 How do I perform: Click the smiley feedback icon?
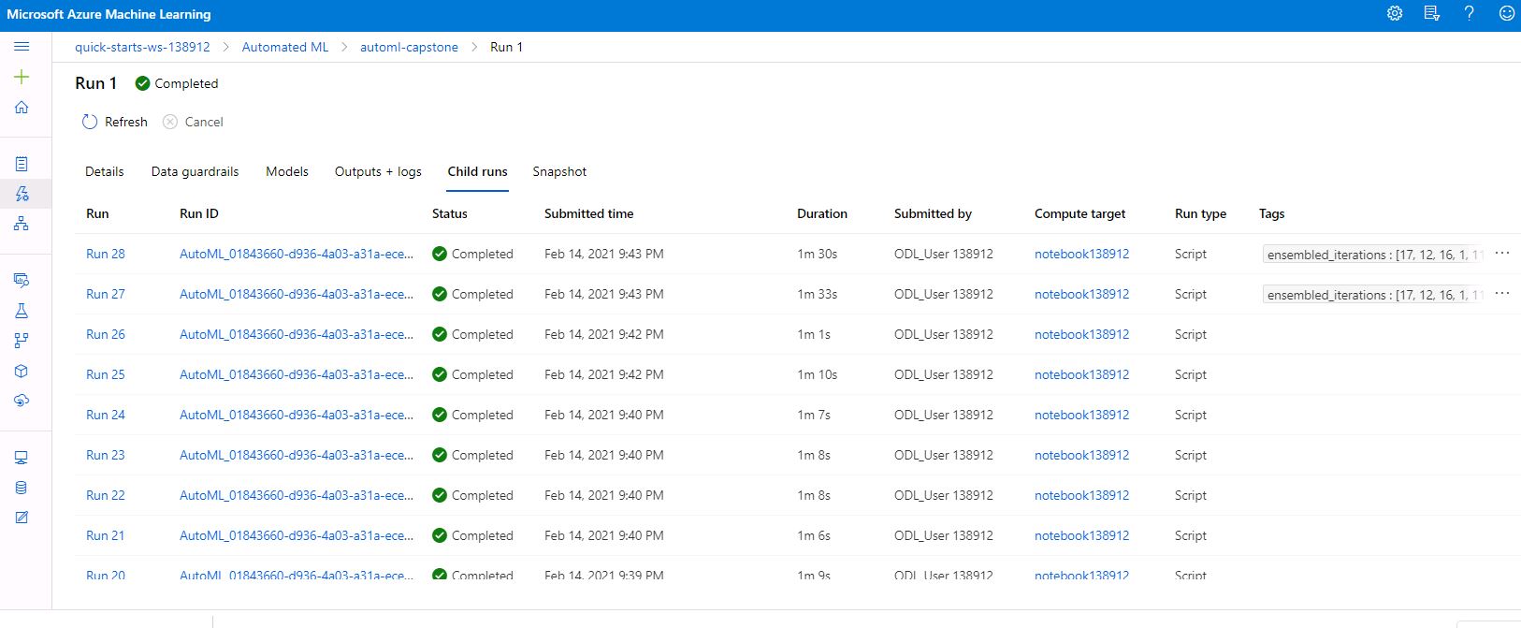[x=1506, y=13]
